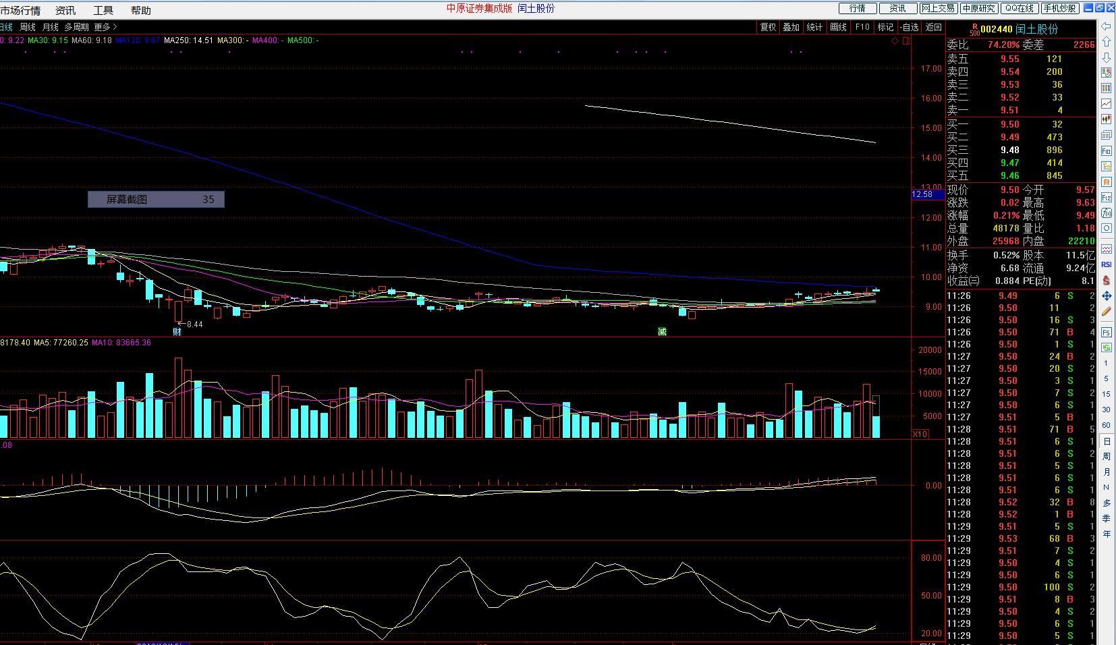
Task: Click the QQ在线 button
Action: (x=1020, y=8)
